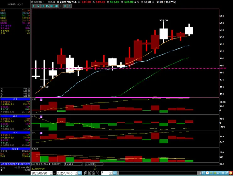Click the yellow minus zoom-out icon
This screenshot has width=233, height=176.
[x=211, y=173]
